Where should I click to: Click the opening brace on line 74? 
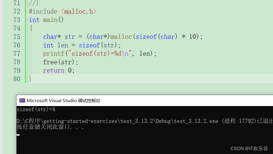click(x=31, y=28)
